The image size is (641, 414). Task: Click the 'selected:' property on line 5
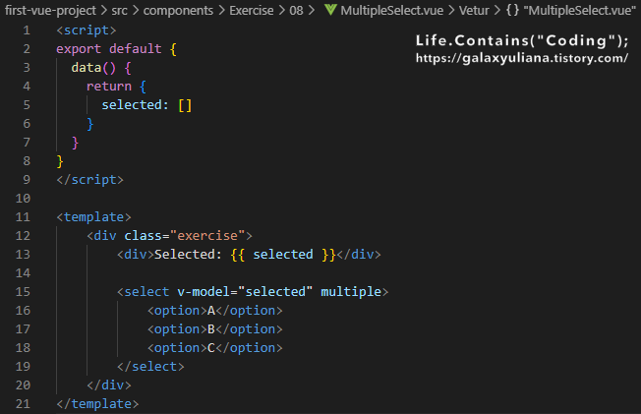coord(135,105)
